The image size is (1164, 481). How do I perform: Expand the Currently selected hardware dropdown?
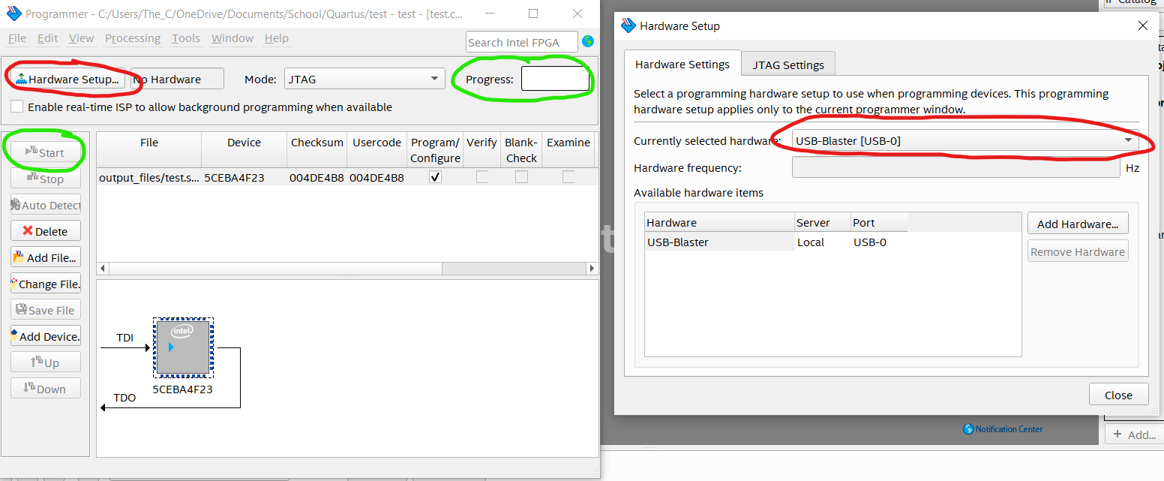coord(965,140)
